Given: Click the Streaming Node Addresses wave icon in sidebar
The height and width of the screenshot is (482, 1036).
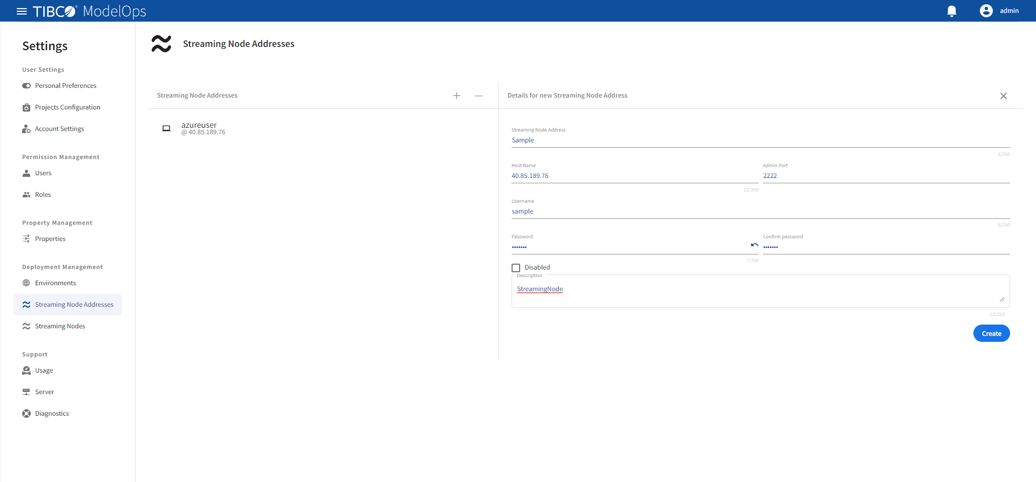Looking at the screenshot, I should coord(26,305).
